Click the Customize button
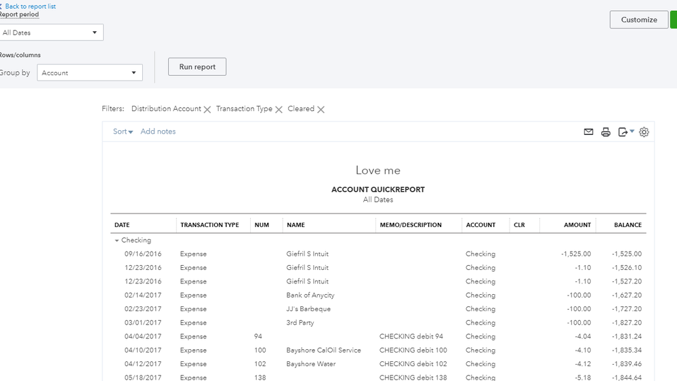 click(638, 20)
